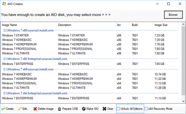Screen dimensions: 186x114
Task: Click the red X Delete Image icon
Action: [x=35, y=109]
